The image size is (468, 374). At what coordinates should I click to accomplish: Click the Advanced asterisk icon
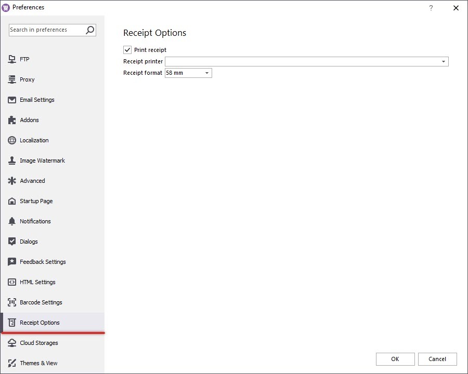click(x=12, y=181)
